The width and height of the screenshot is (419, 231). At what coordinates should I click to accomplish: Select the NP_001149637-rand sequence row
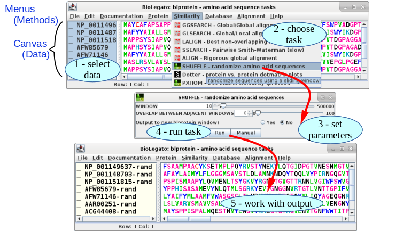tap(118, 167)
